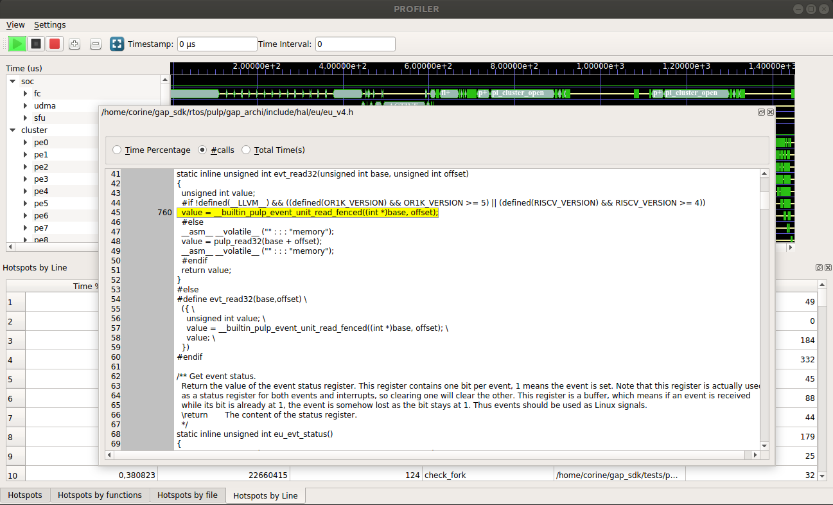Click the 760 call count in the gutter

coord(164,213)
